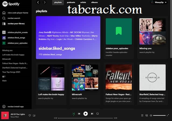Image resolution: width=172 pixels, height=121 pixels.
Task: Click the WasayOp profile avatar
Action: tap(152, 2)
